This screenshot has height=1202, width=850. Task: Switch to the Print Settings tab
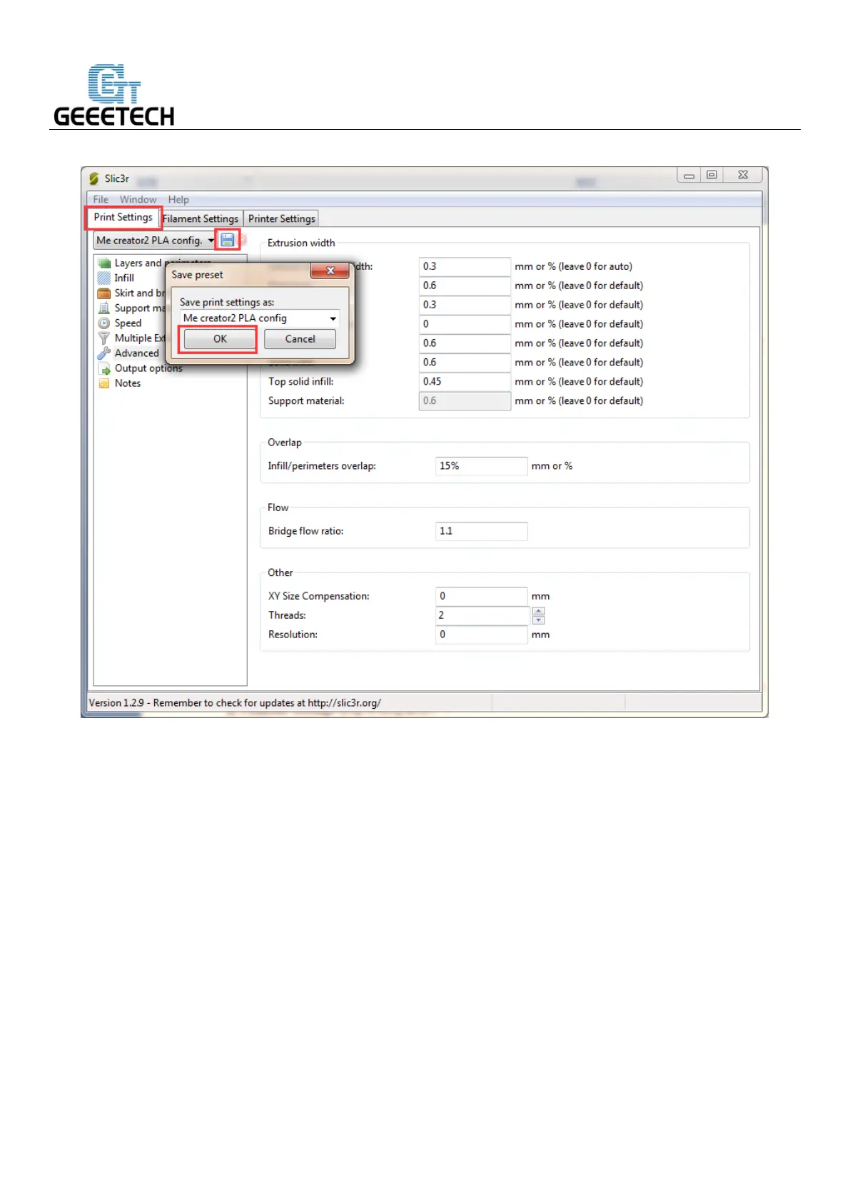[123, 217]
